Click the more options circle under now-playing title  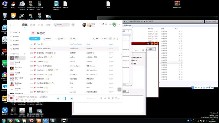(x=34, y=100)
